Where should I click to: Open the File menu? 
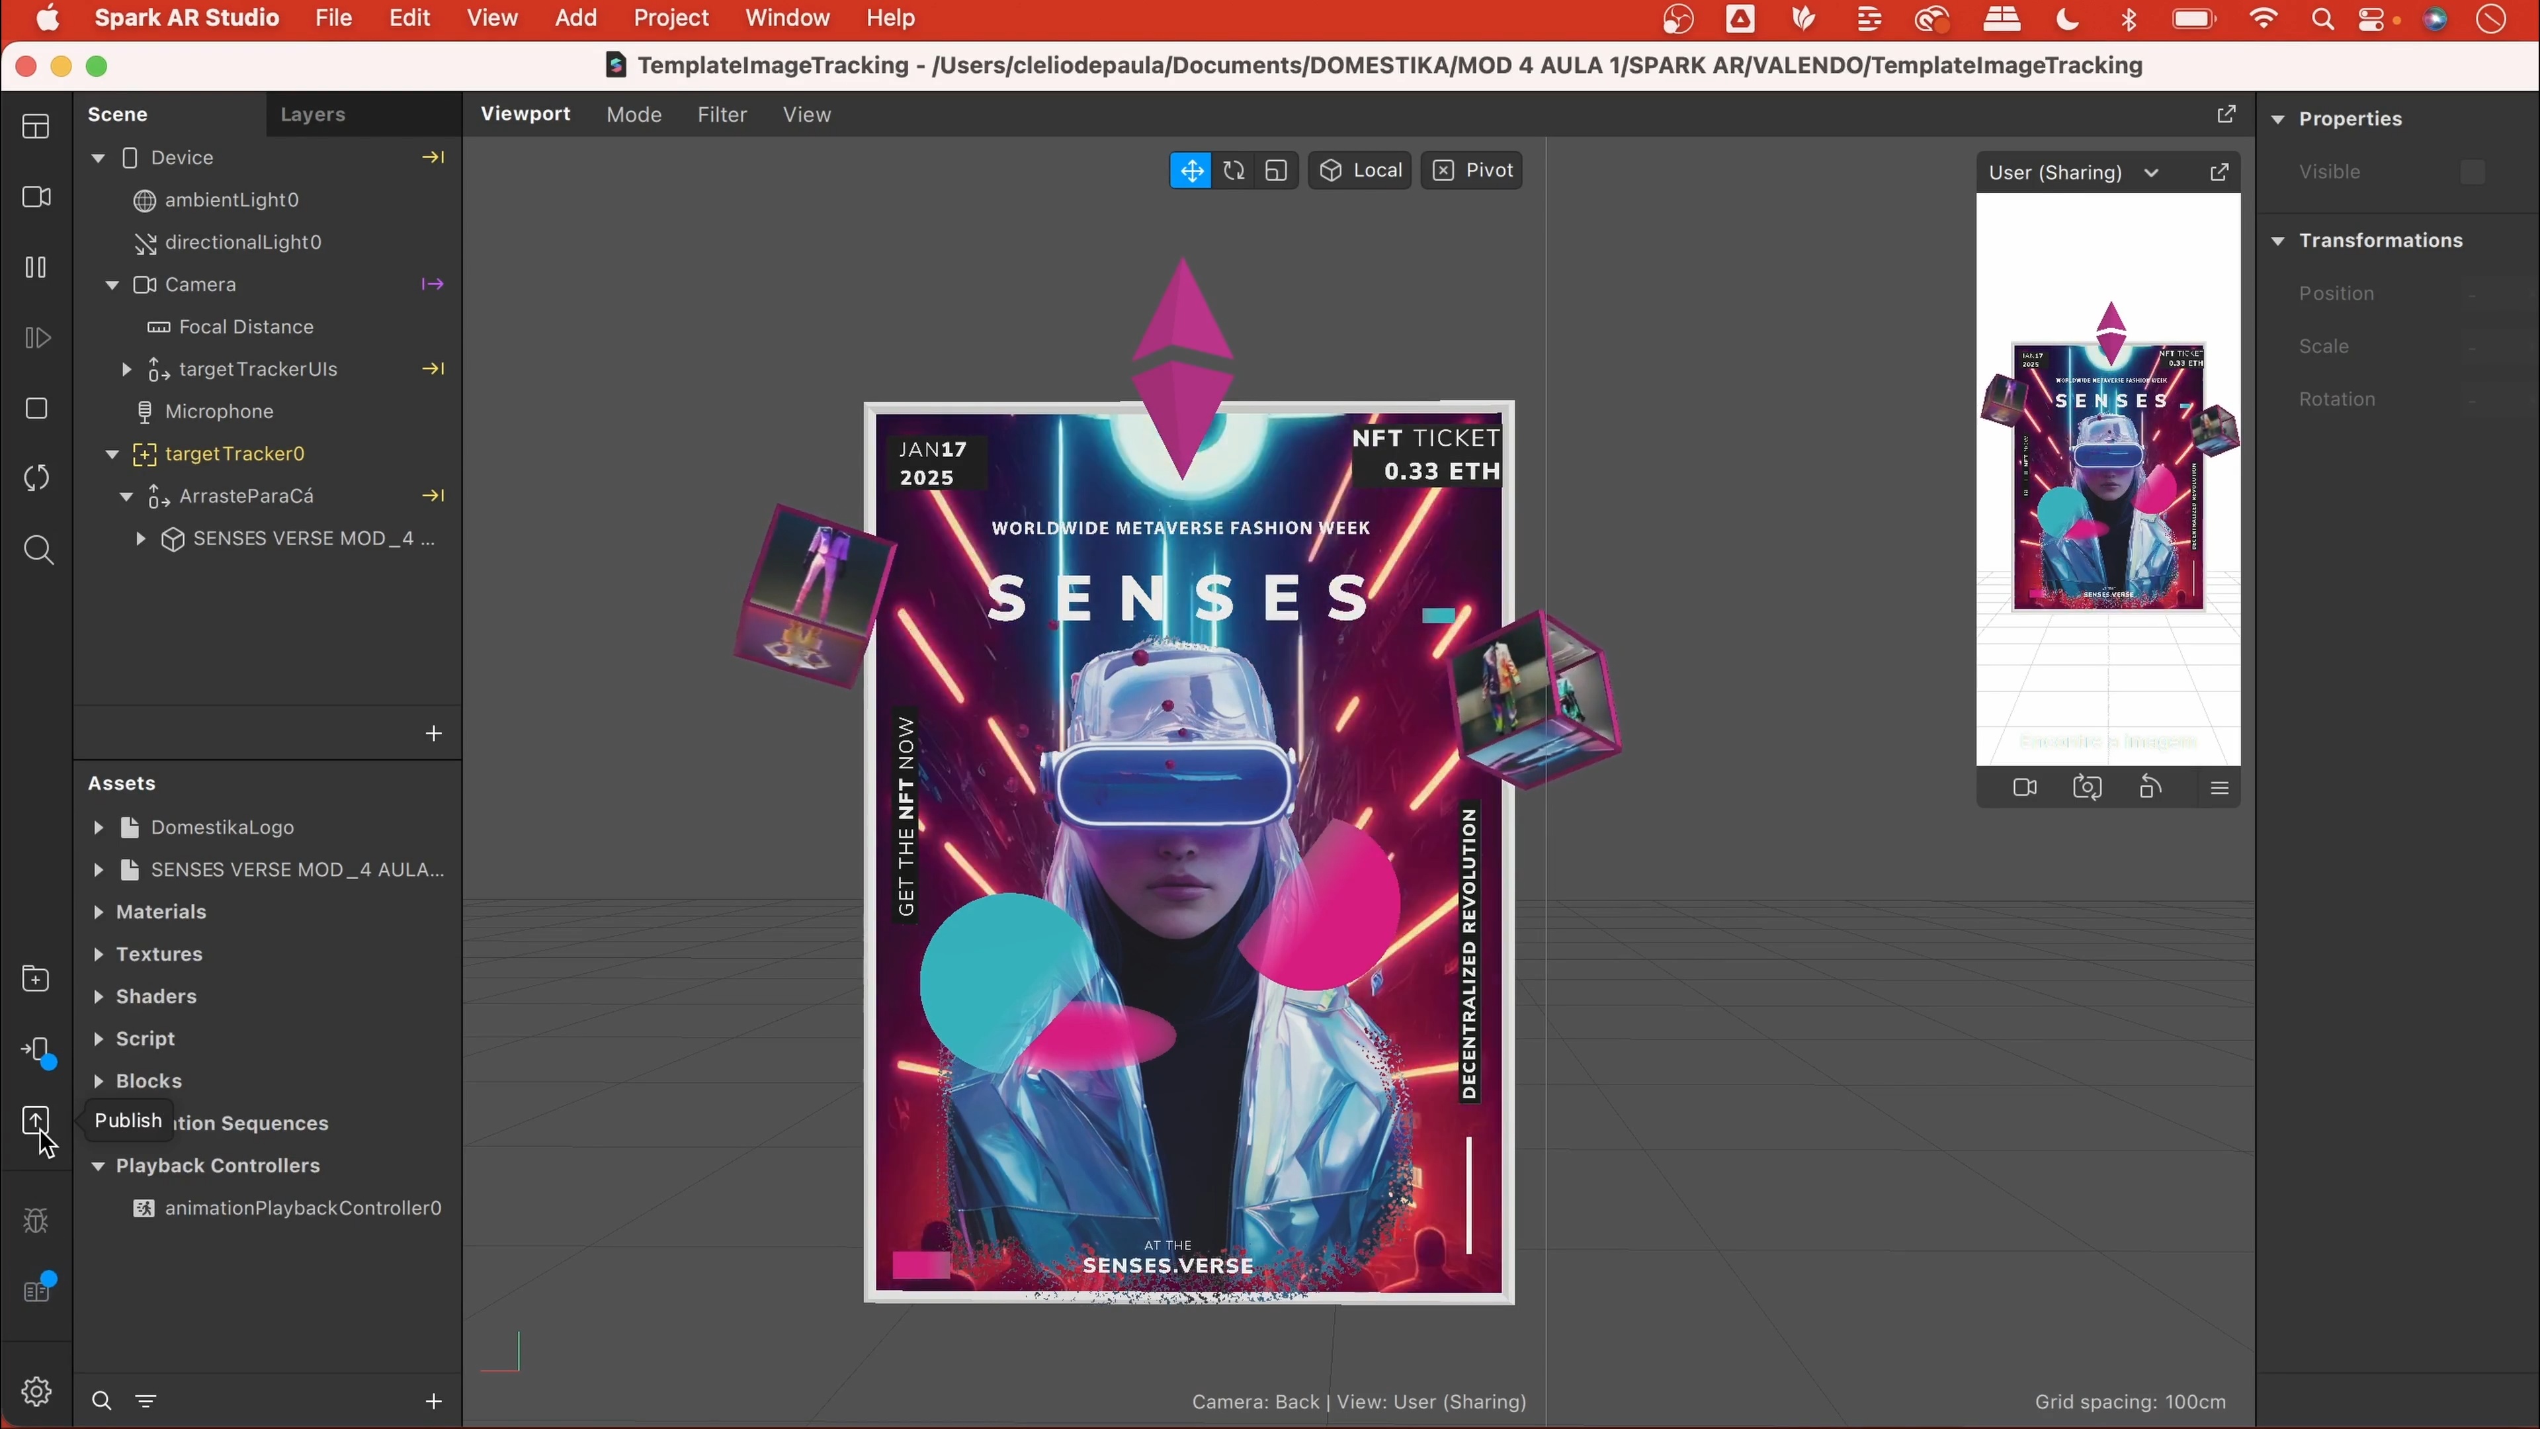pyautogui.click(x=333, y=18)
